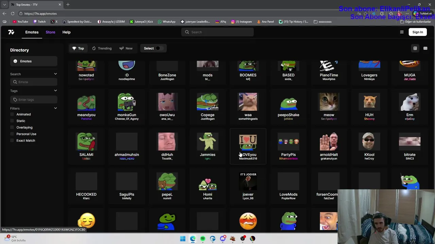Collapse the Tags section

pos(55,90)
